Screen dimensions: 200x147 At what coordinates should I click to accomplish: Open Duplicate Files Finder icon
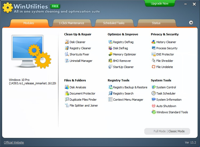(67, 100)
